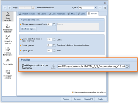Go to previous employee record arrow
This screenshot has width=138, height=103.
point(10,8)
